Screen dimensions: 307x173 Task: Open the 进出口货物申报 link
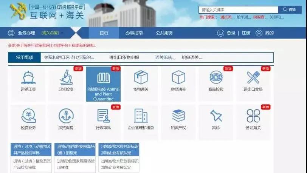point(124,57)
